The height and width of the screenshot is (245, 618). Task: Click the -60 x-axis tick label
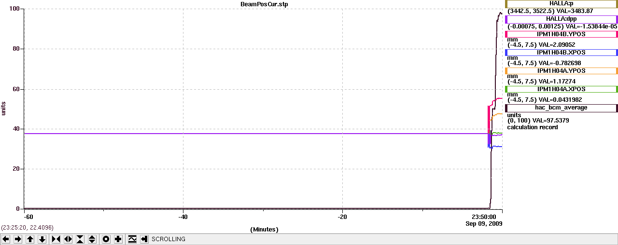coord(28,217)
